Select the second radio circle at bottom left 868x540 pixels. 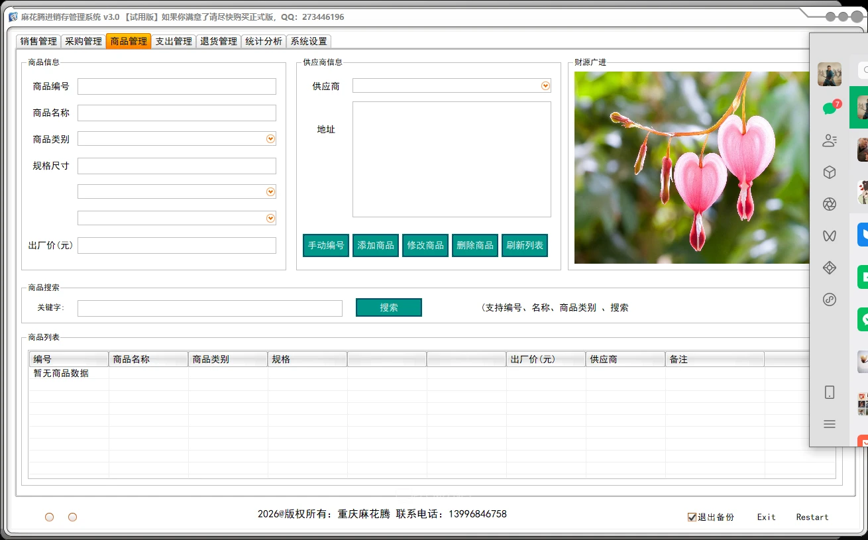click(x=72, y=517)
